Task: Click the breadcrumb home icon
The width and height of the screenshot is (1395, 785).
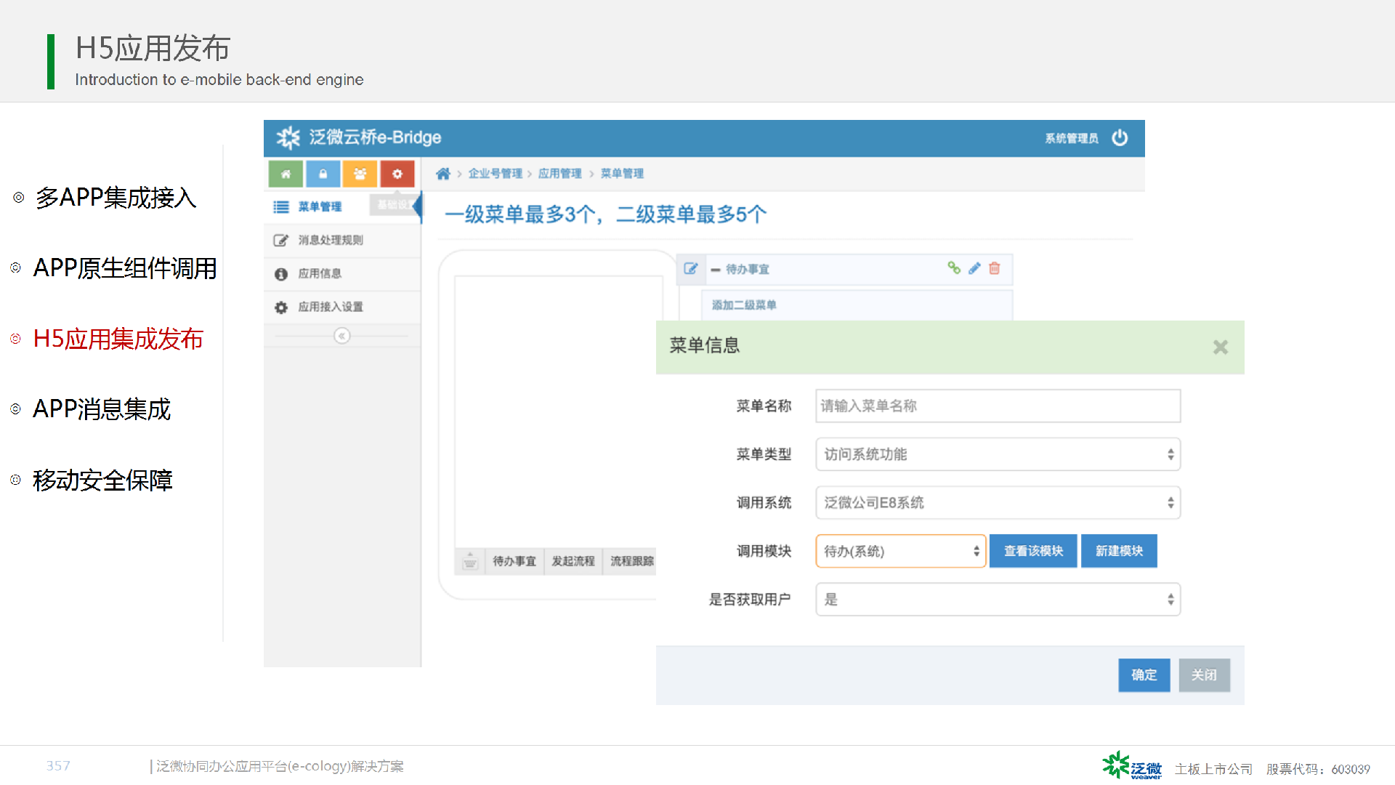Action: coord(443,173)
